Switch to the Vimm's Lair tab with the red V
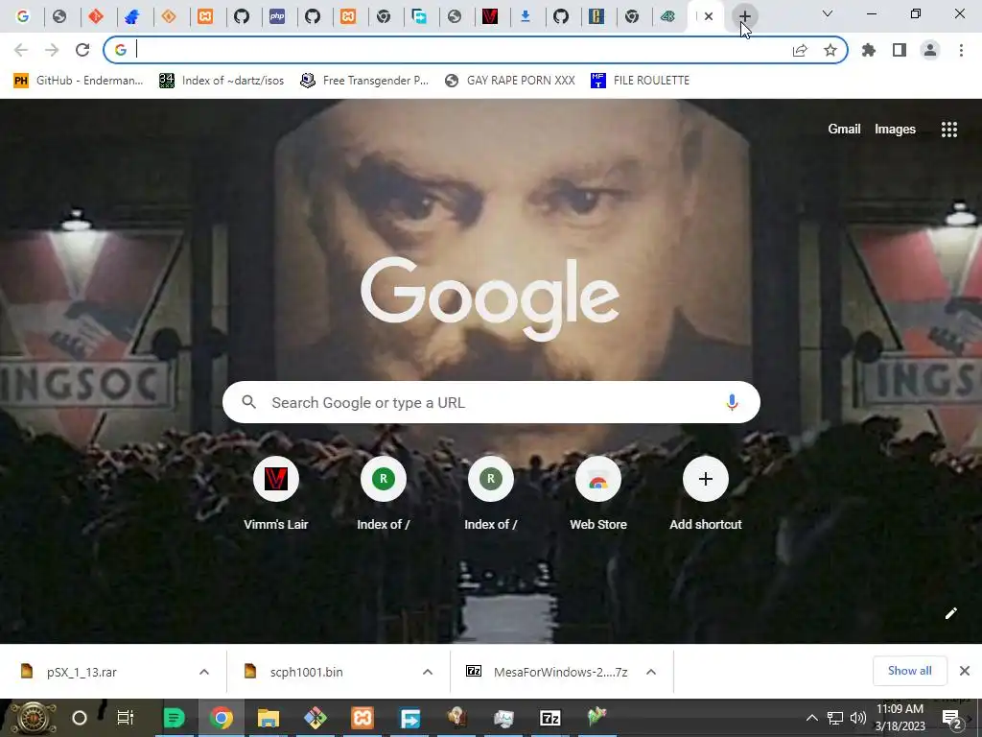The image size is (982, 737). click(x=490, y=16)
